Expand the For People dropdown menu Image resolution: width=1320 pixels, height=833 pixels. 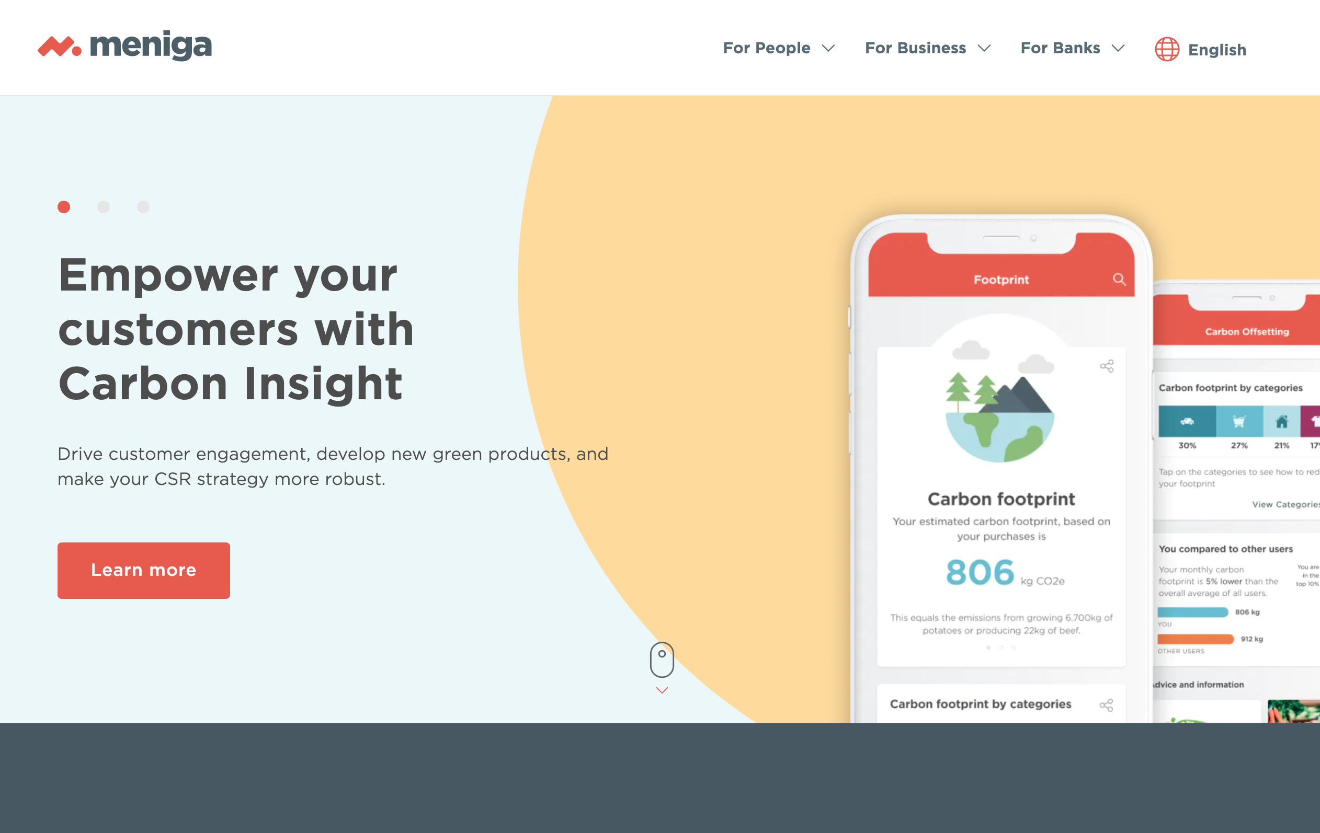point(775,49)
